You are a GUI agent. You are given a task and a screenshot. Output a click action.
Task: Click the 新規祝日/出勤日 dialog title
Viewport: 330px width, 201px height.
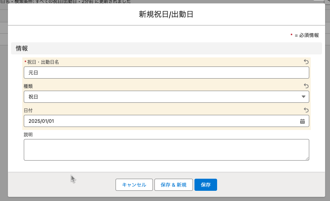tap(166, 14)
